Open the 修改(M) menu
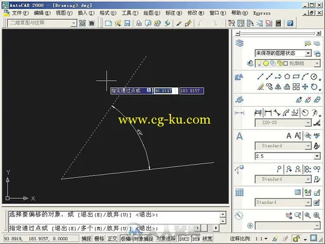Viewport: 325px width, 244px height. (196, 13)
